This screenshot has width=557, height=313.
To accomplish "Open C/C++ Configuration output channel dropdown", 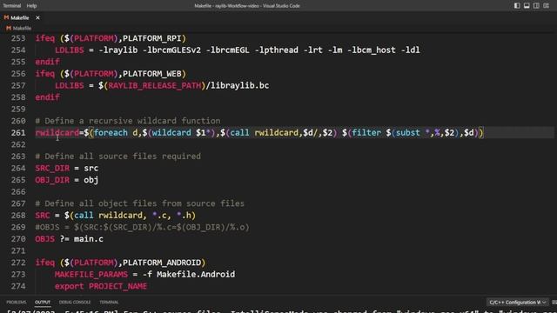I will click(x=517, y=303).
